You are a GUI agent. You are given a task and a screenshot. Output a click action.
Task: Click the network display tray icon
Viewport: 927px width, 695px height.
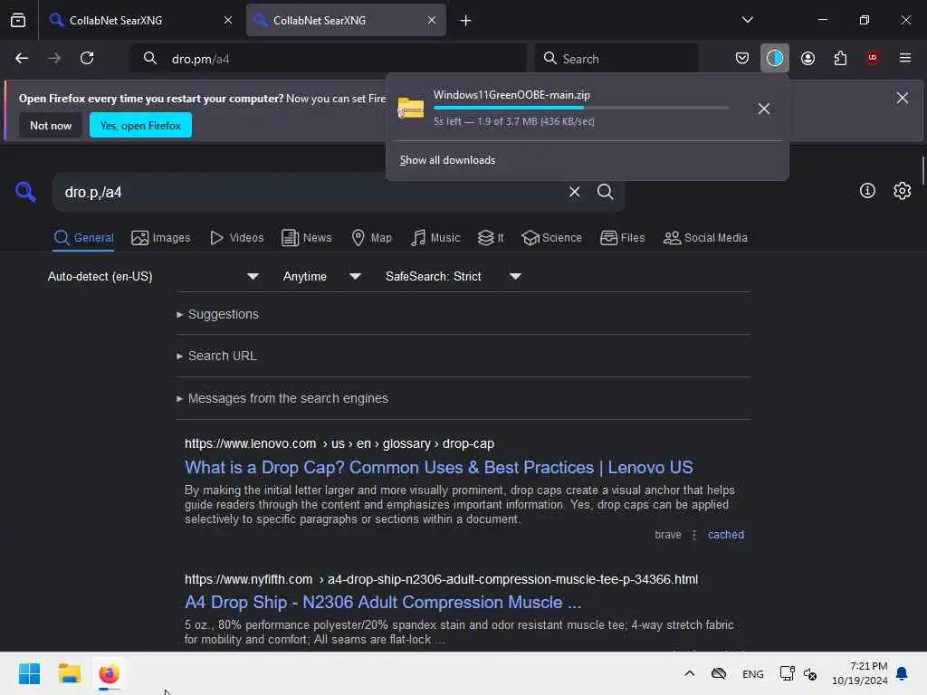pos(787,673)
